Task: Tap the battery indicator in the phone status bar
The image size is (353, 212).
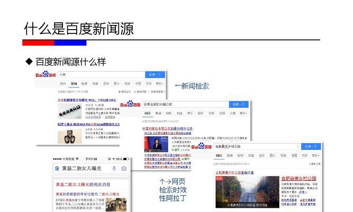Action: (126, 159)
